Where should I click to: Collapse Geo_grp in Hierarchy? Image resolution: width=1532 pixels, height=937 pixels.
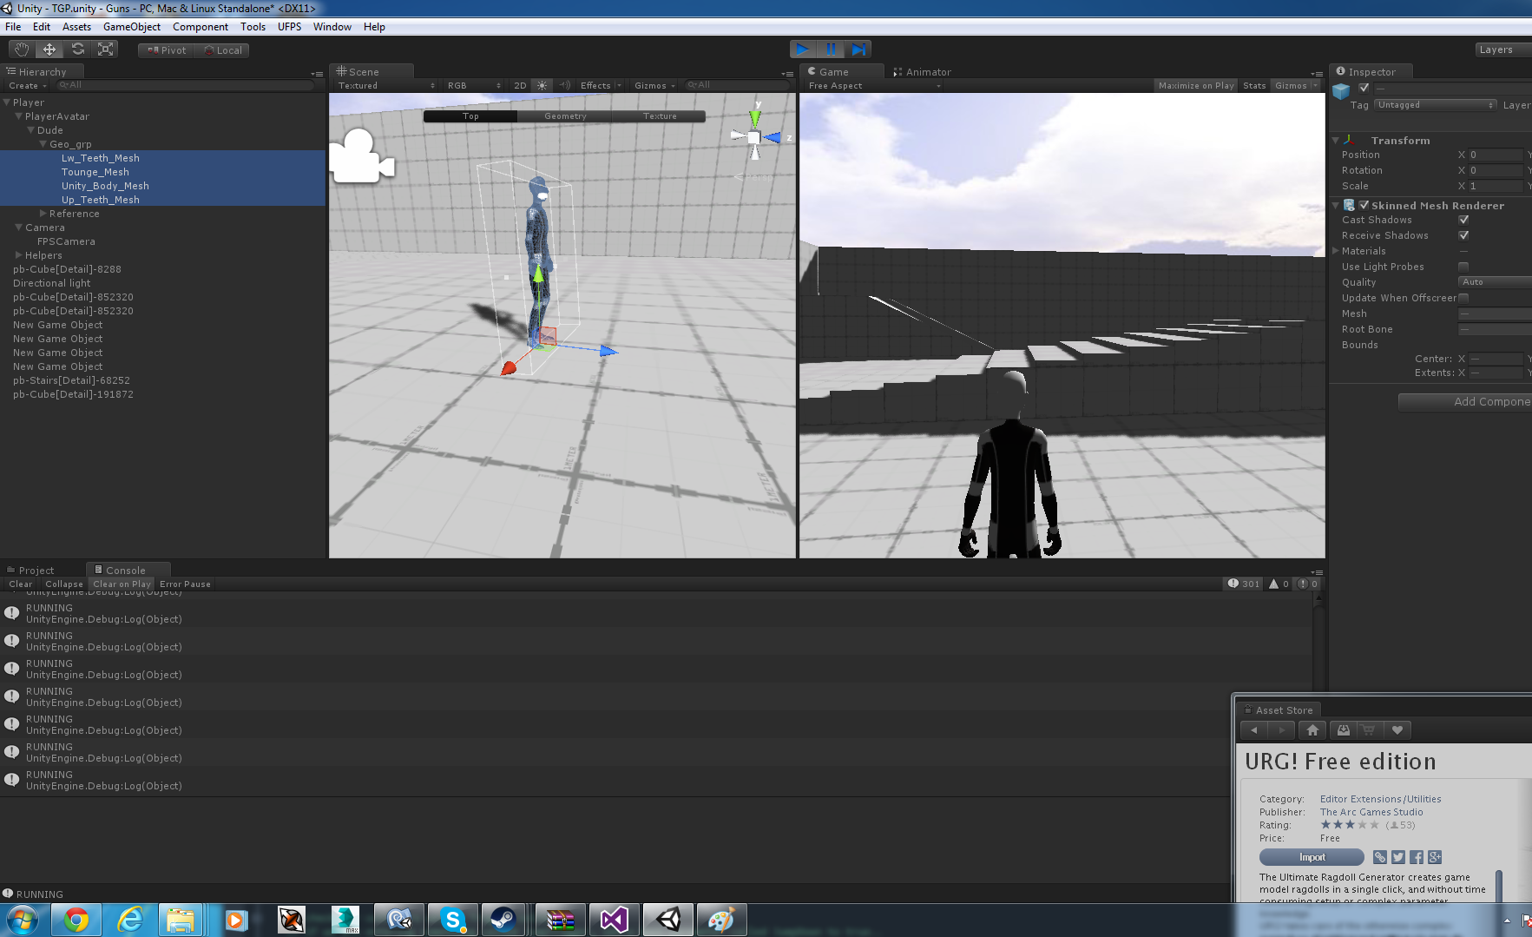coord(43,144)
